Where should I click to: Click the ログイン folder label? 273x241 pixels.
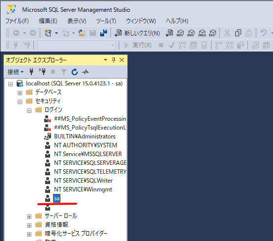[54, 110]
